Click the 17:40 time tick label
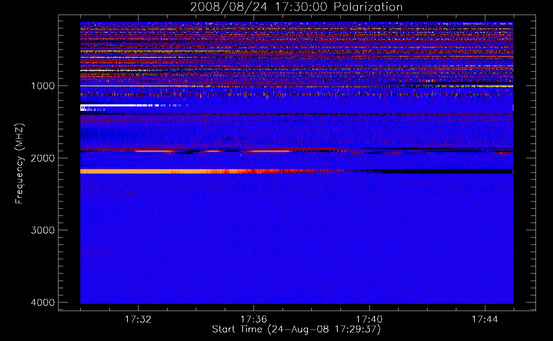 pyautogui.click(x=369, y=320)
